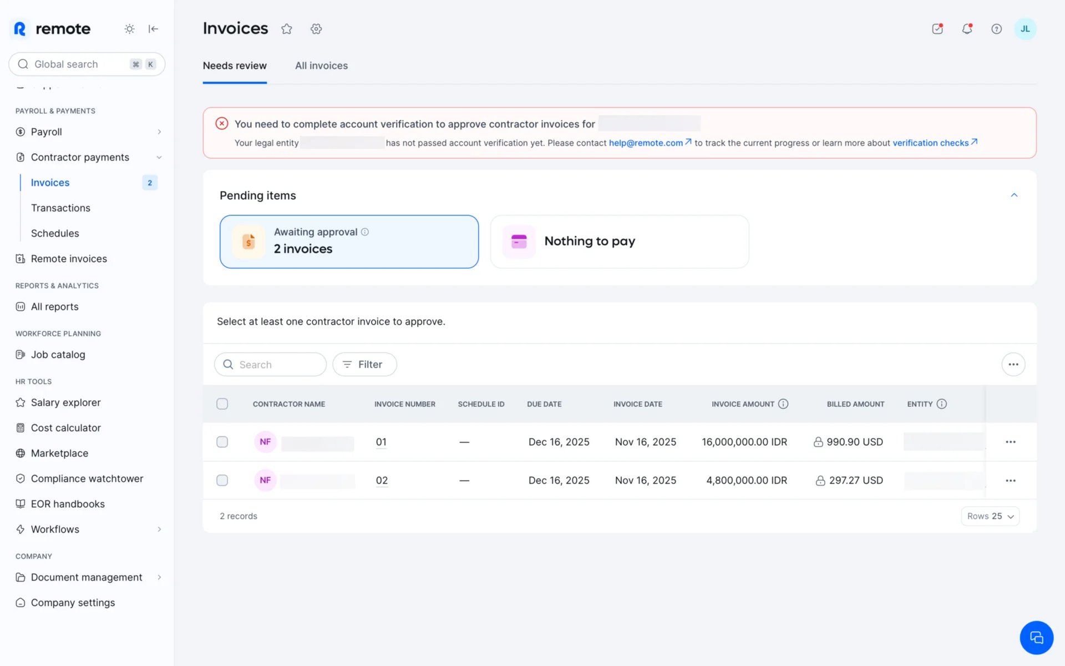This screenshot has width=1065, height=666.
Task: Toggle light/dark theme sun icon
Action: pos(129,29)
